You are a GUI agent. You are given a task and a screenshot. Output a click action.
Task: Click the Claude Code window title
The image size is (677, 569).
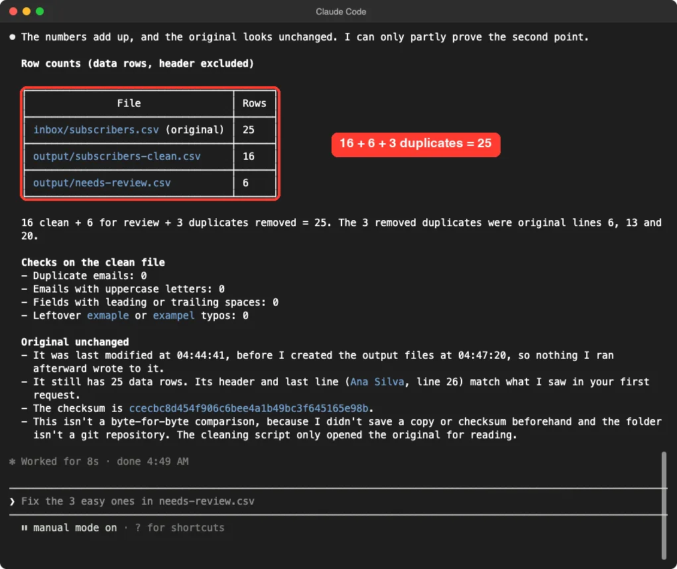(x=341, y=12)
